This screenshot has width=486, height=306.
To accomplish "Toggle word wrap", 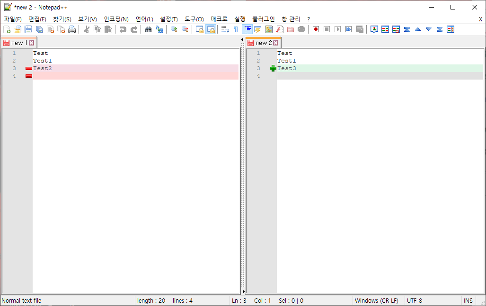I will click(225, 29).
